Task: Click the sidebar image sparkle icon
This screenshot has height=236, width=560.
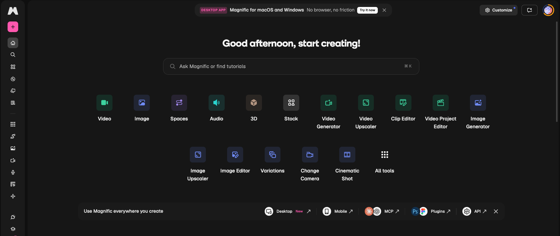Action: pyautogui.click(x=13, y=148)
